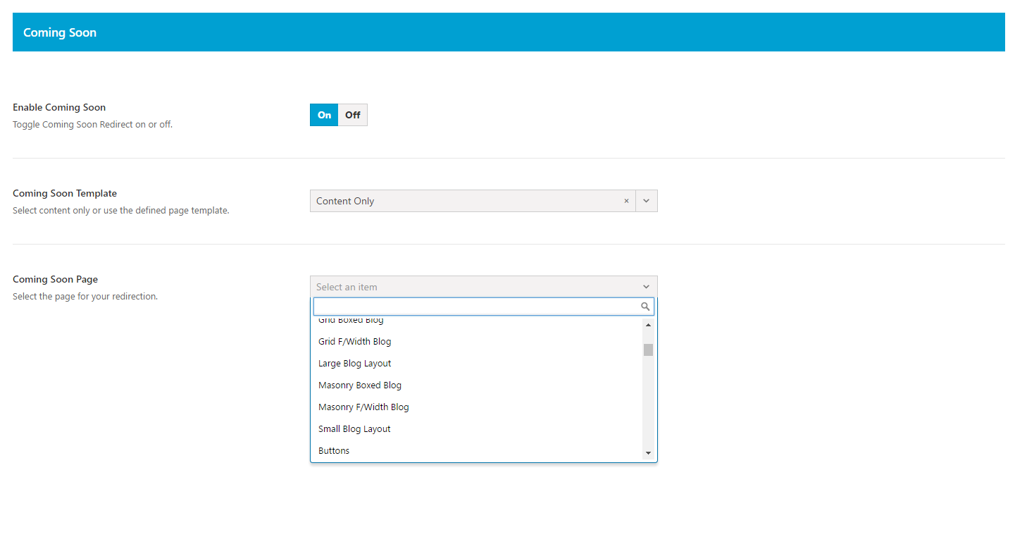
Task: Open the Content Only template dropdown
Action: click(465, 201)
